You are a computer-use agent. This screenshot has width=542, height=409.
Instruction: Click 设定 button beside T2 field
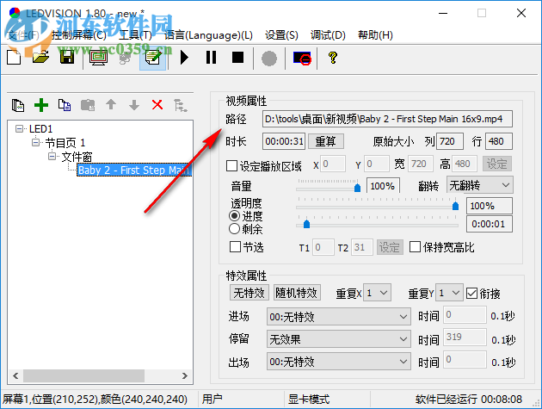[x=390, y=247]
